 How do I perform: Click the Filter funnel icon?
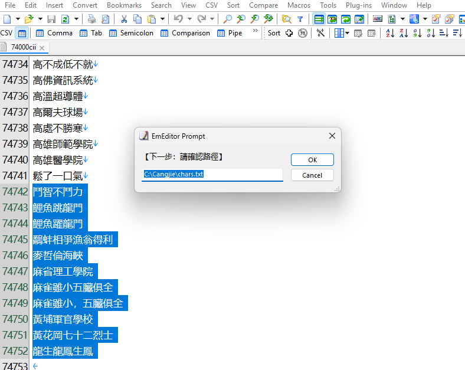300,19
